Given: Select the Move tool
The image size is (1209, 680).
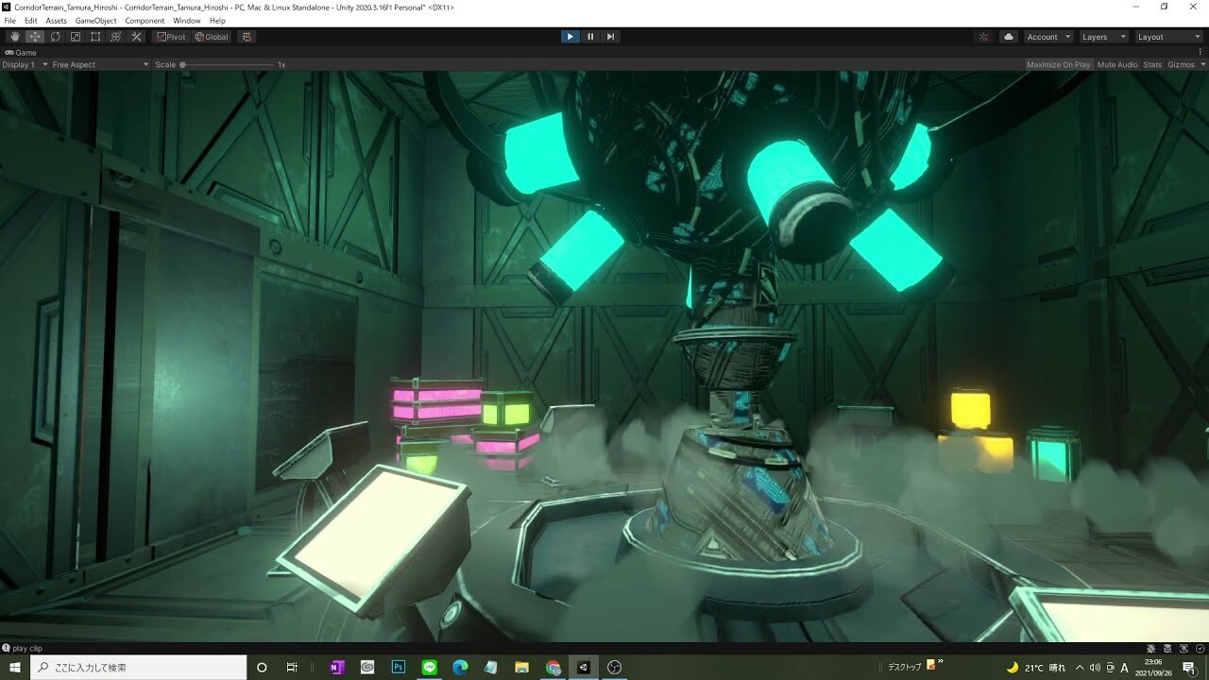Looking at the screenshot, I should click(x=34, y=36).
